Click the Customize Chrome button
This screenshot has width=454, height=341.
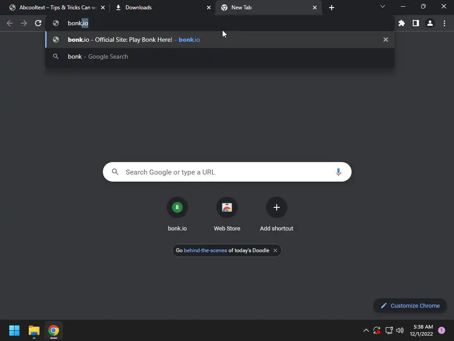(410, 305)
